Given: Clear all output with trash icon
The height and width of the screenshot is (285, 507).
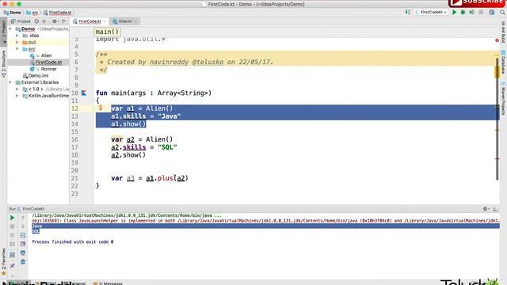Looking at the screenshot, I should click(23, 261).
